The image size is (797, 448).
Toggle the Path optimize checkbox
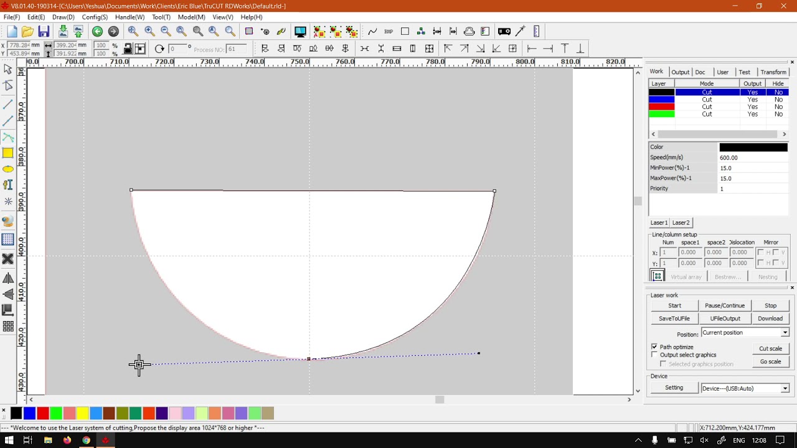[x=654, y=347]
